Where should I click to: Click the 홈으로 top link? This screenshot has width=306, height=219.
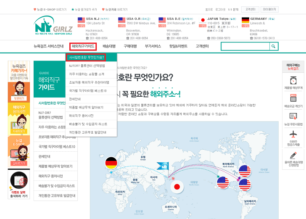[x=209, y=9]
